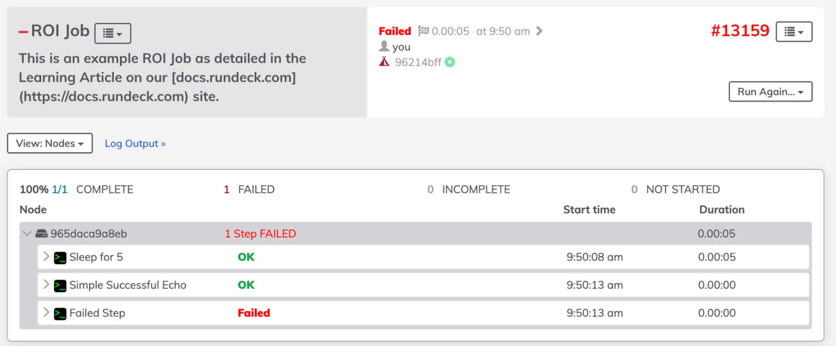This screenshot has height=346, width=836.
Task: Click the right arrow after 9:50 am
Action: [x=539, y=31]
